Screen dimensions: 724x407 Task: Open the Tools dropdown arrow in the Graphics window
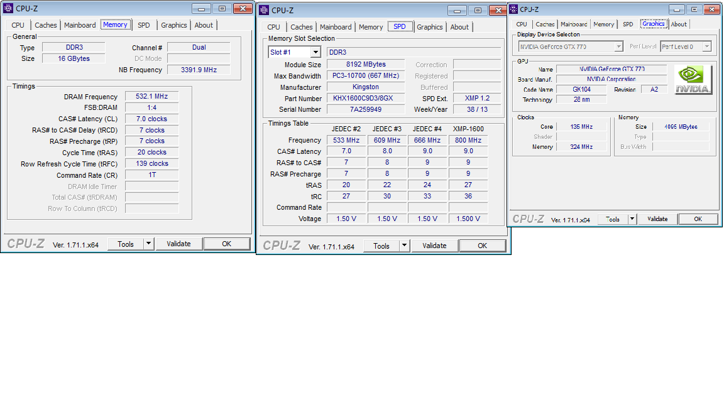(632, 219)
